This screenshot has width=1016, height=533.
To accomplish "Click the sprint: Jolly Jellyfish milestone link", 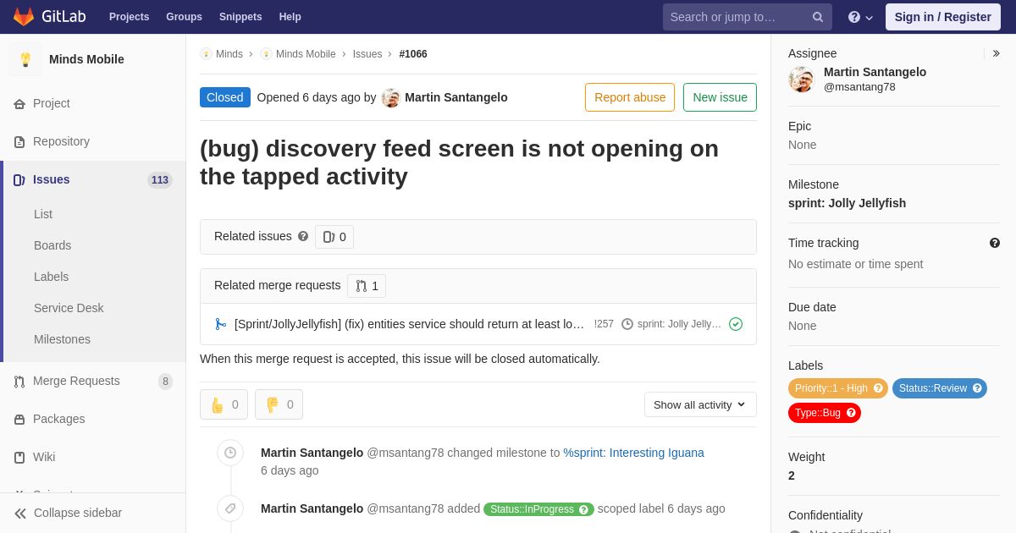I will tap(847, 203).
